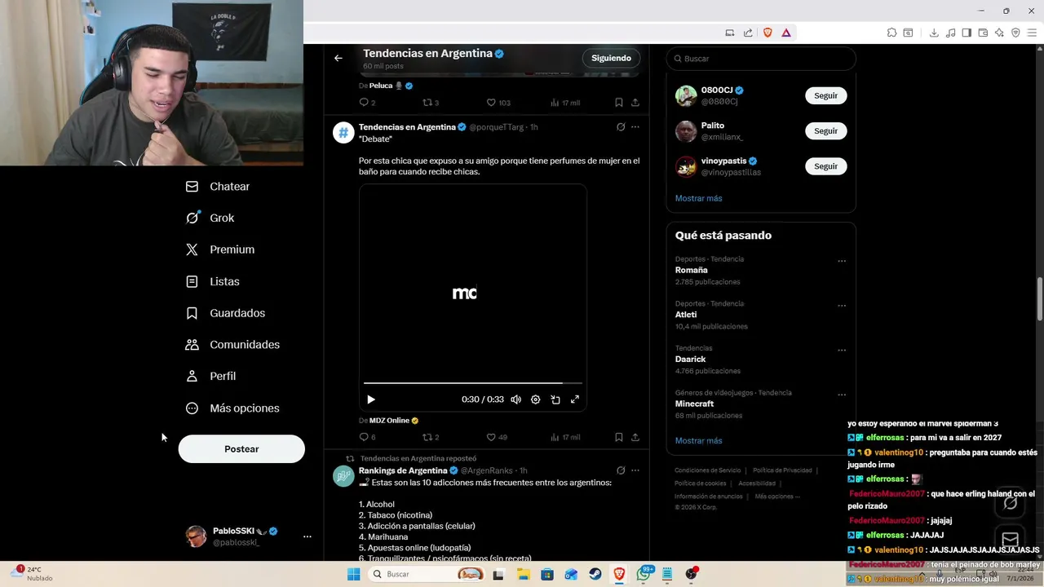This screenshot has height=587, width=1044.
Task: Open the Windows Start button
Action: (x=353, y=574)
